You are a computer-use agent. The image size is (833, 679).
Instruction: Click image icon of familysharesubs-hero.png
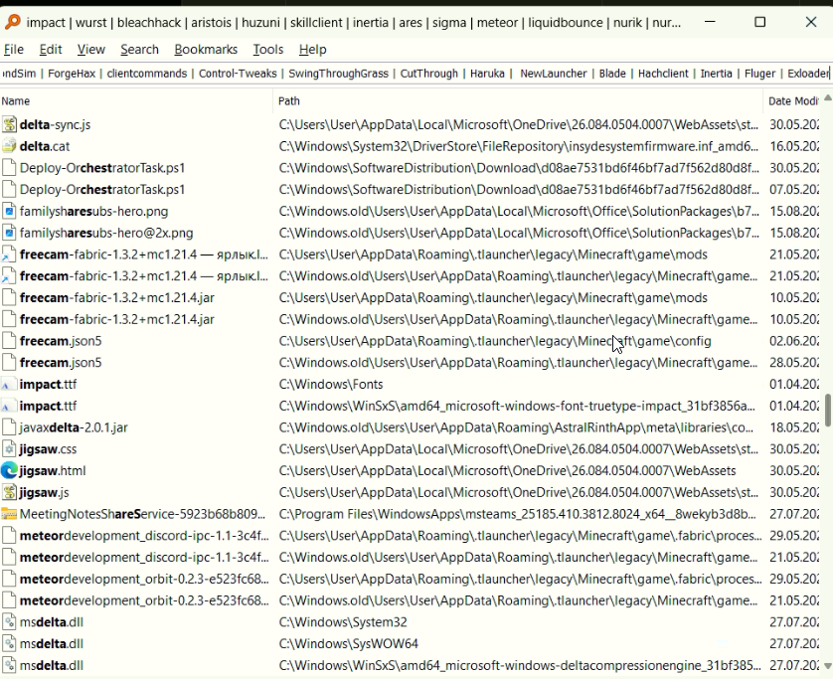point(9,212)
